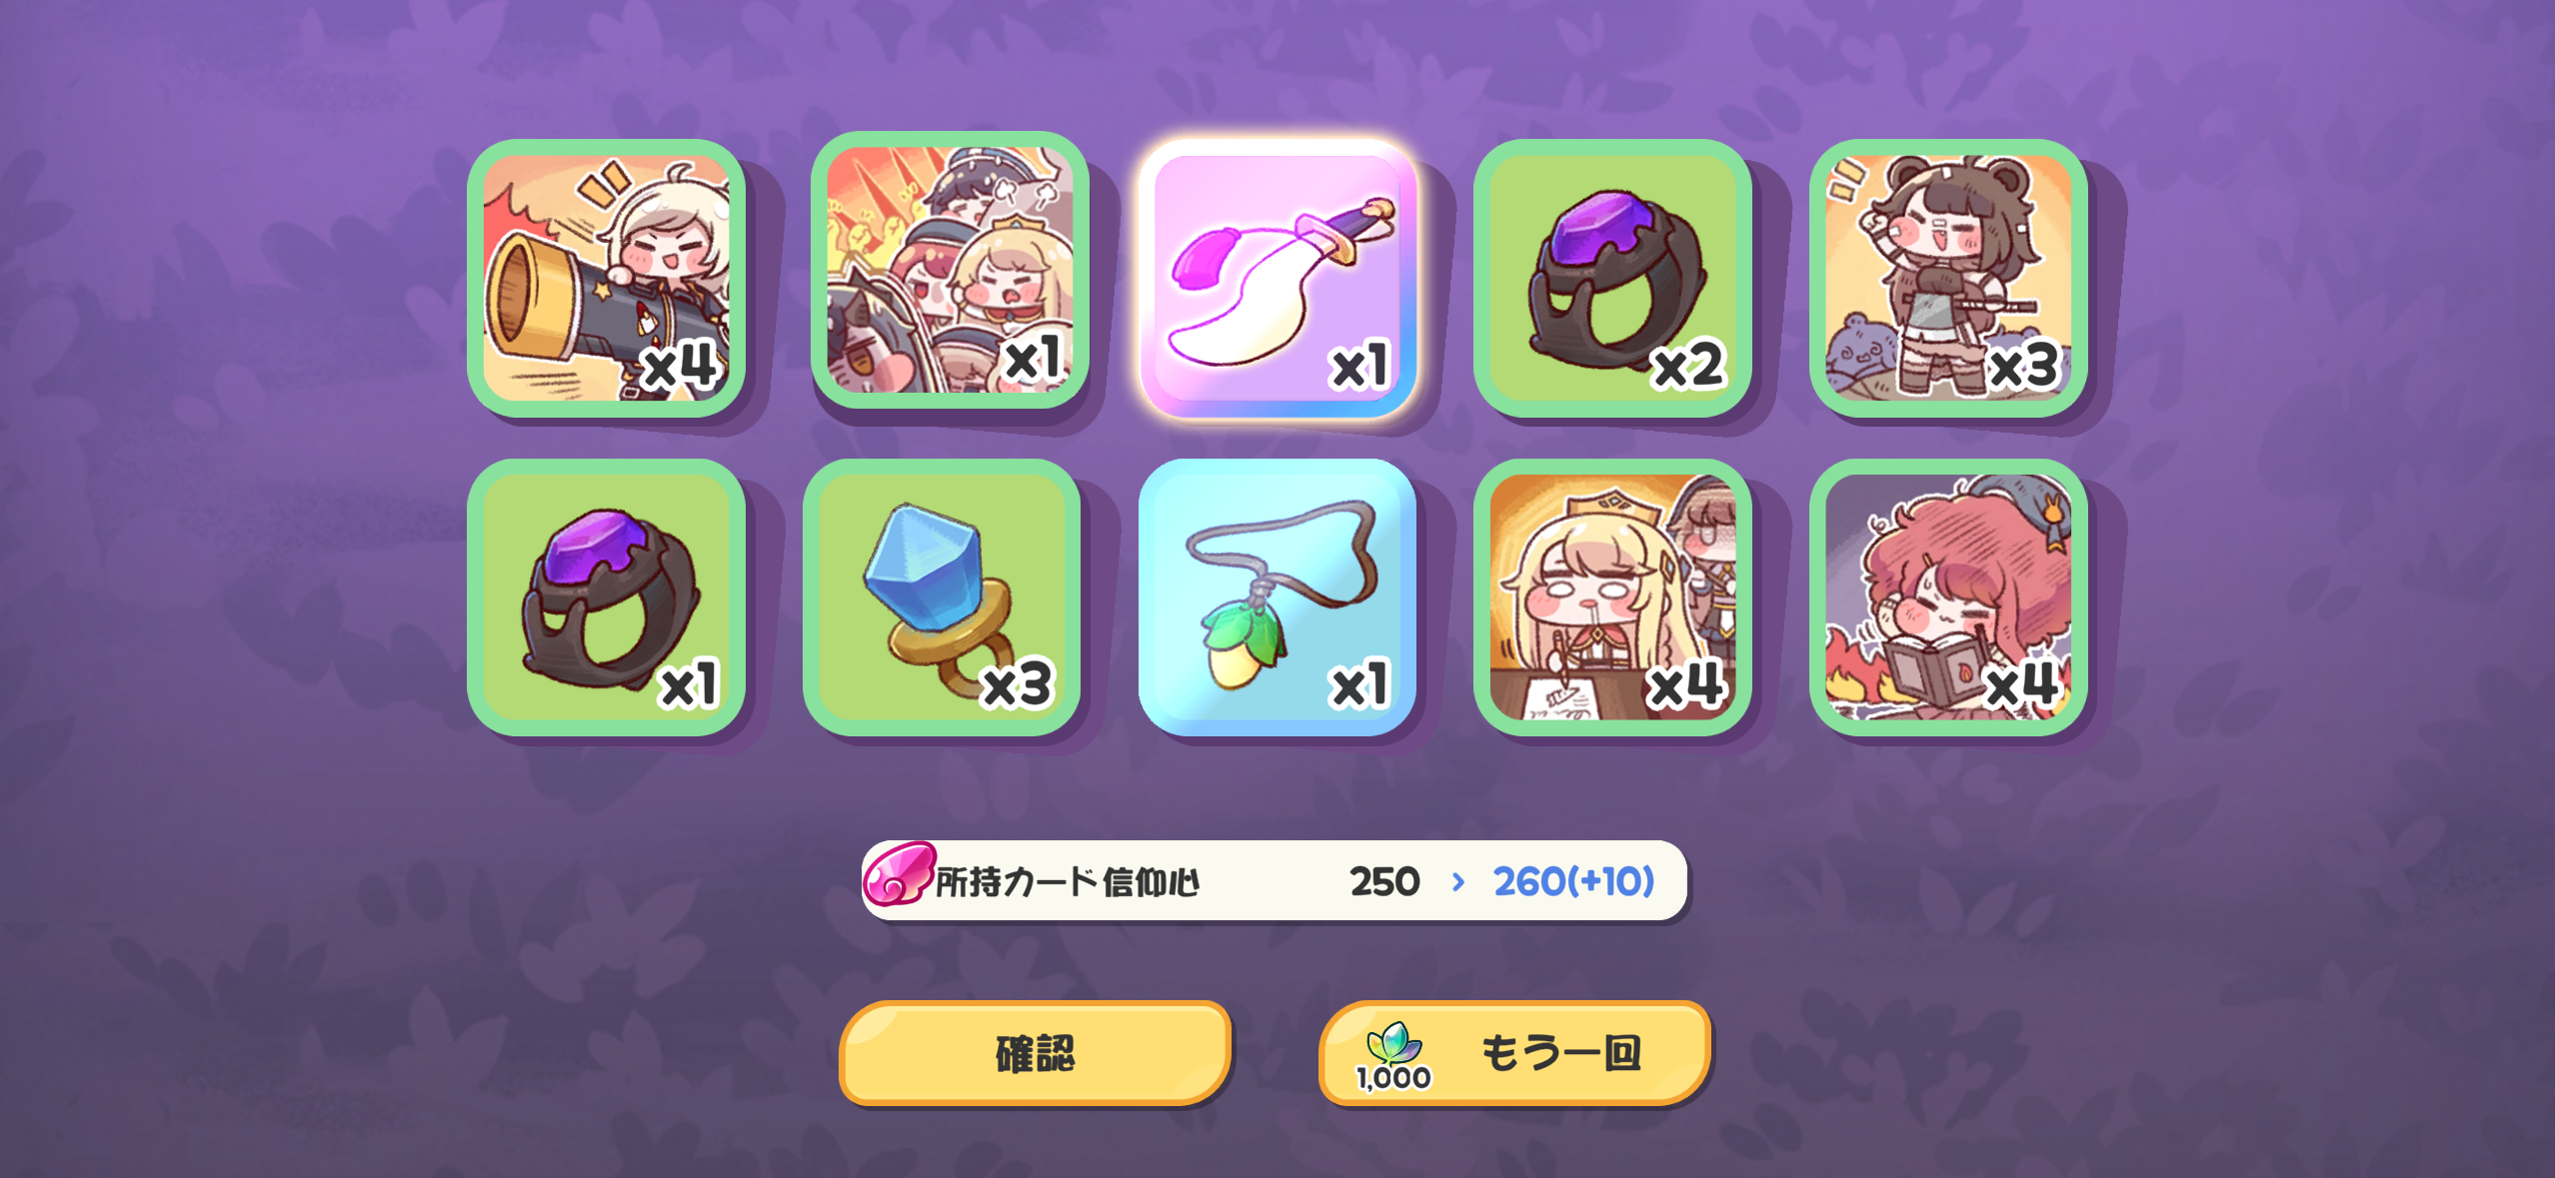Tap the x4 count on cannon card

coord(680,366)
